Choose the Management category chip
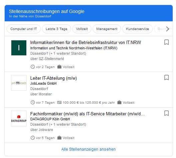 107,29
